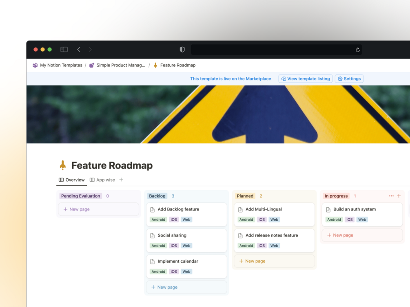
Task: Click the In progress group label
Action: coord(336,196)
